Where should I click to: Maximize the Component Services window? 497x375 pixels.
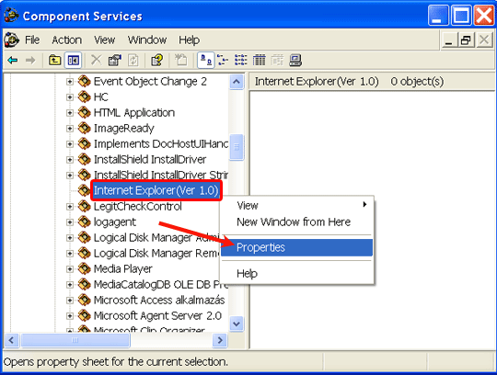[x=461, y=16]
